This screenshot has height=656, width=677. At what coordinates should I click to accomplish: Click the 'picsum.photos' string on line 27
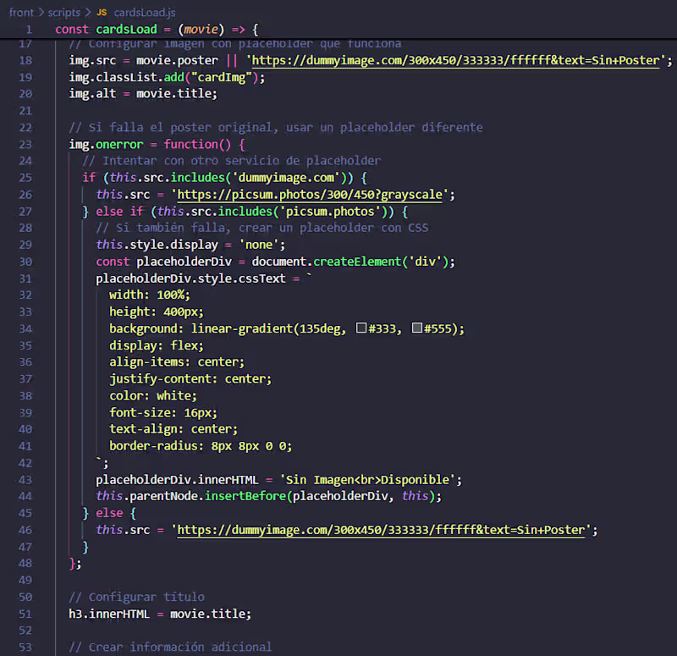coord(330,211)
